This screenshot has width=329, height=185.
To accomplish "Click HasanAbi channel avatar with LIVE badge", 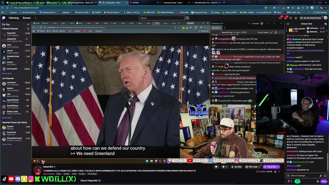I will pos(38,170).
